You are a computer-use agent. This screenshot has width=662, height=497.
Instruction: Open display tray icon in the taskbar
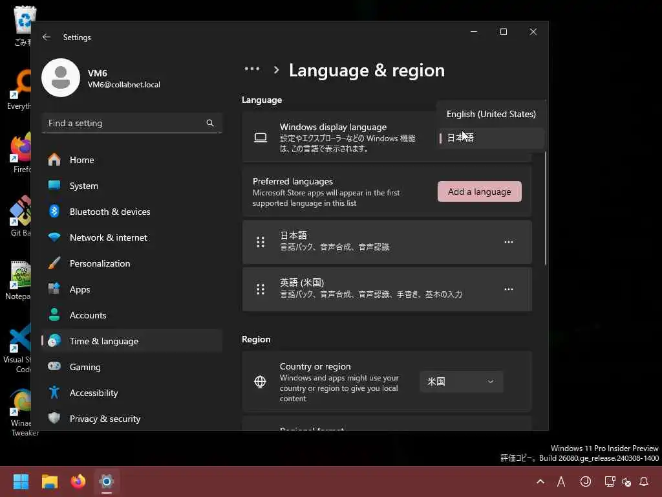coord(610,481)
